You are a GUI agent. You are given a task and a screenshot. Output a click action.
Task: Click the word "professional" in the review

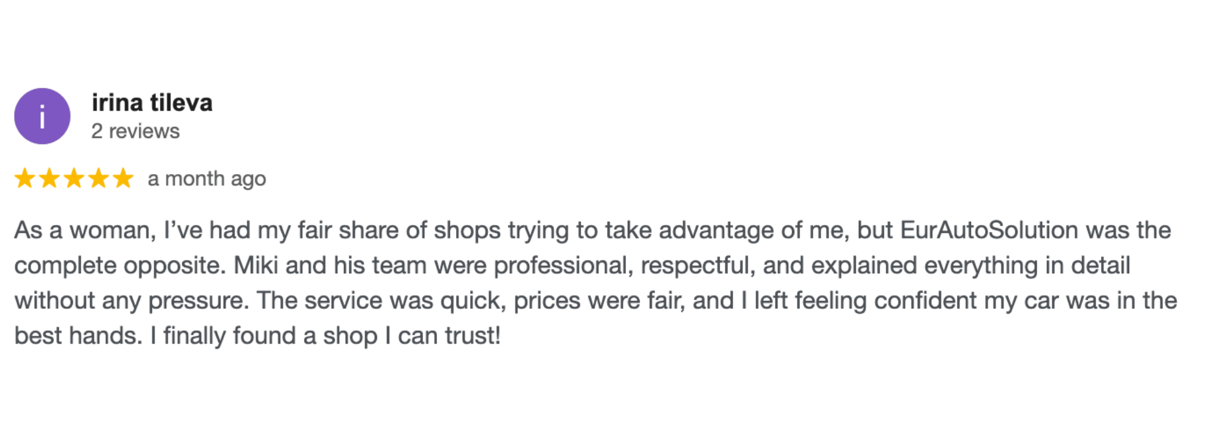[x=563, y=265]
